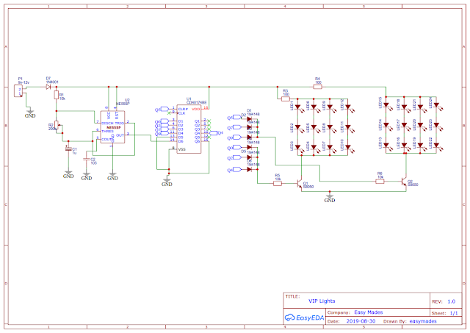Screen dimensions: 470x333
Task: Select resistor R6 10k symbol
Action: [380, 181]
